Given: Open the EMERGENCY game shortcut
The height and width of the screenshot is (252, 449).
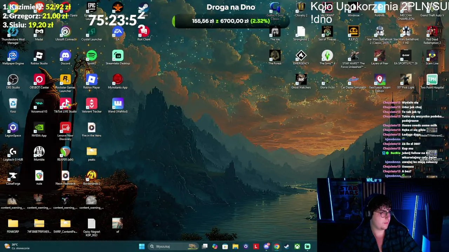Looking at the screenshot, I should click(301, 58).
